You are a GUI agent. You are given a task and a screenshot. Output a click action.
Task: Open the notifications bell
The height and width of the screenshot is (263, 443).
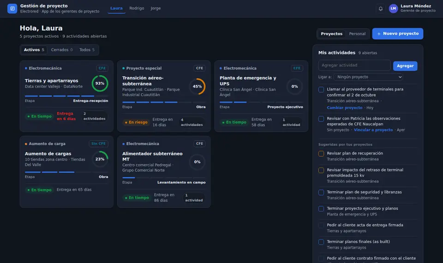click(381, 8)
